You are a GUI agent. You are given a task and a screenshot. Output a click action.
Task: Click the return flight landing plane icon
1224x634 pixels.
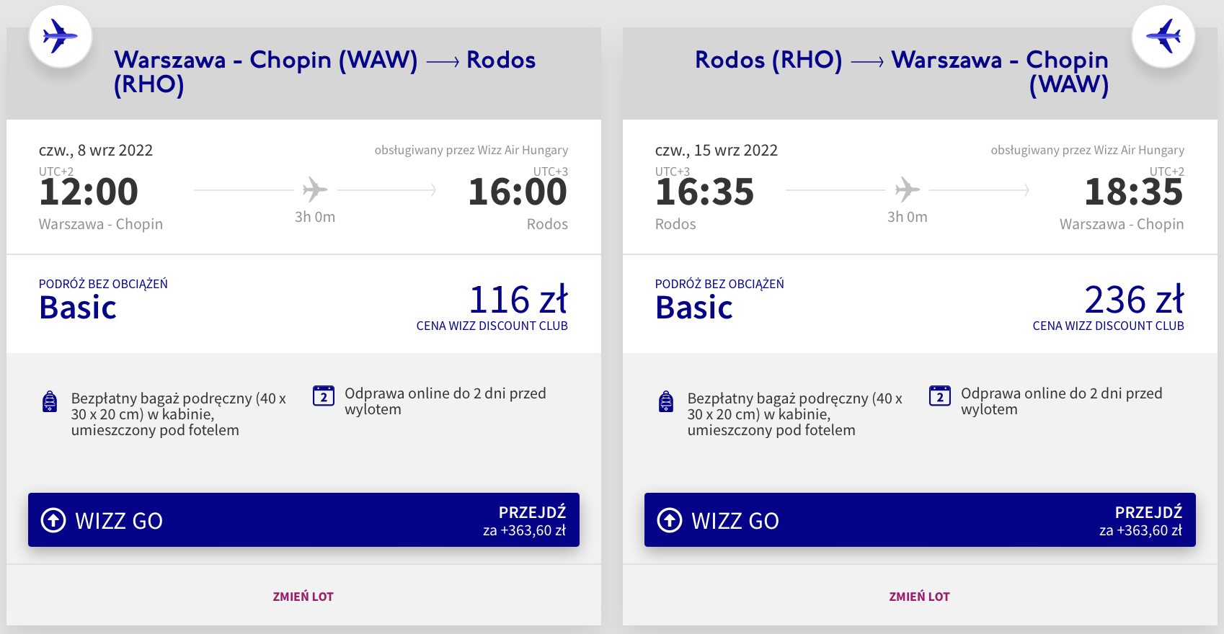click(x=1163, y=36)
